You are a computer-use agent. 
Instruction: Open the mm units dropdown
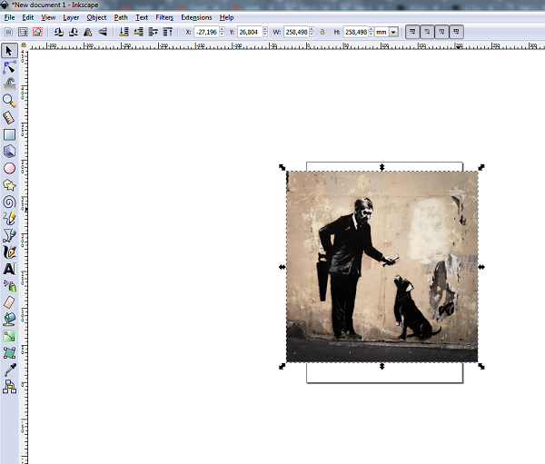(x=393, y=32)
